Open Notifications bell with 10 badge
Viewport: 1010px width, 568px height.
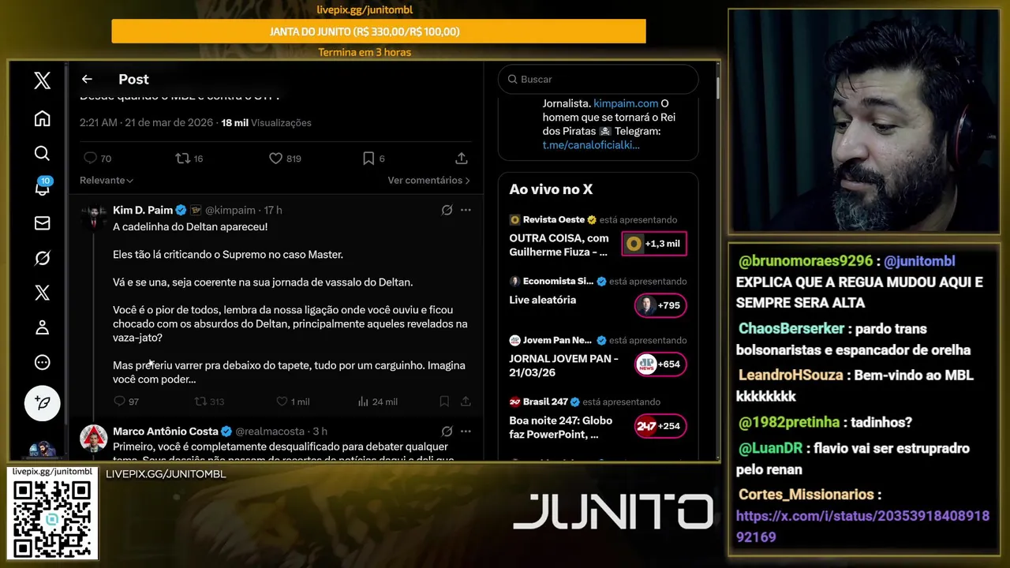tap(43, 187)
